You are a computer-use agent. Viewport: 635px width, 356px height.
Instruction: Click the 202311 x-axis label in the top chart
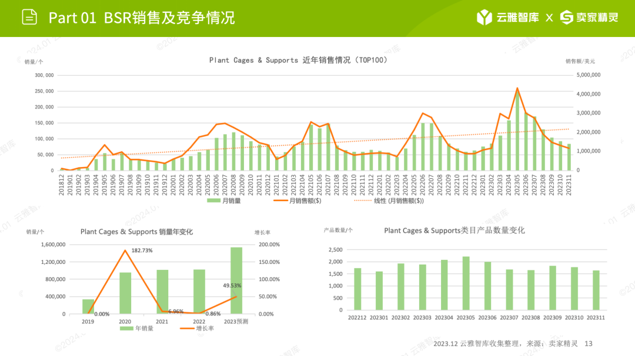click(569, 185)
